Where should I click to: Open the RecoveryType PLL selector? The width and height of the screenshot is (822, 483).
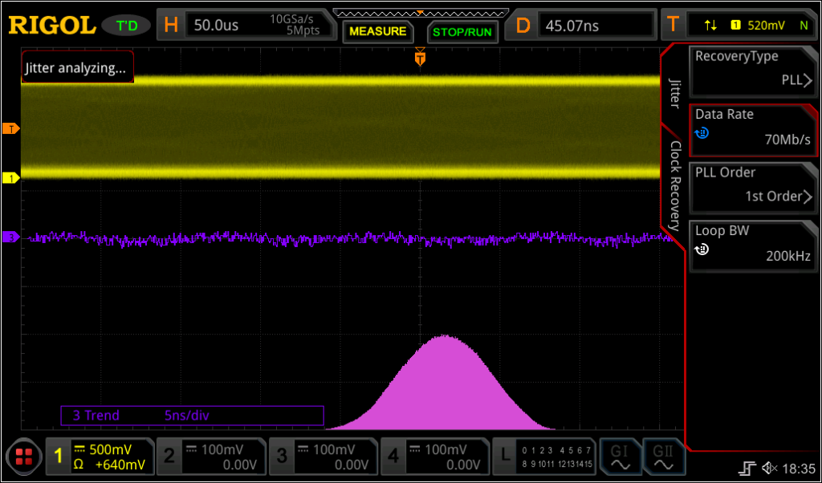tap(753, 71)
